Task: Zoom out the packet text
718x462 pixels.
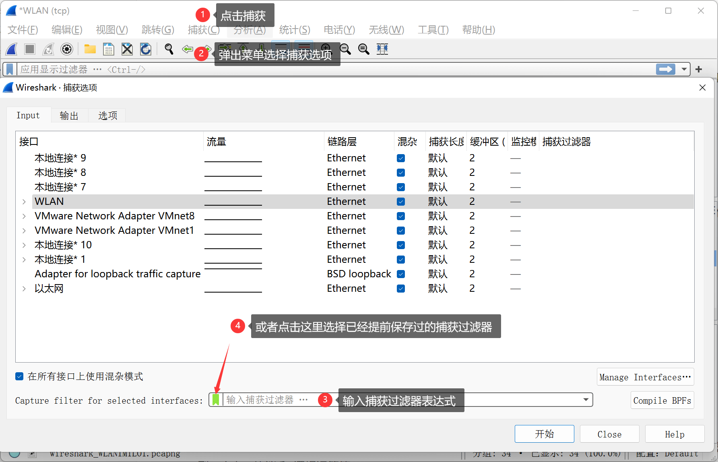Action: (345, 49)
